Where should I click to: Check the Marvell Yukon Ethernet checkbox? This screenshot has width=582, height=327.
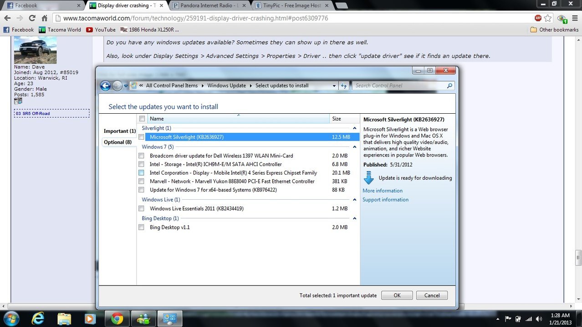pyautogui.click(x=141, y=181)
